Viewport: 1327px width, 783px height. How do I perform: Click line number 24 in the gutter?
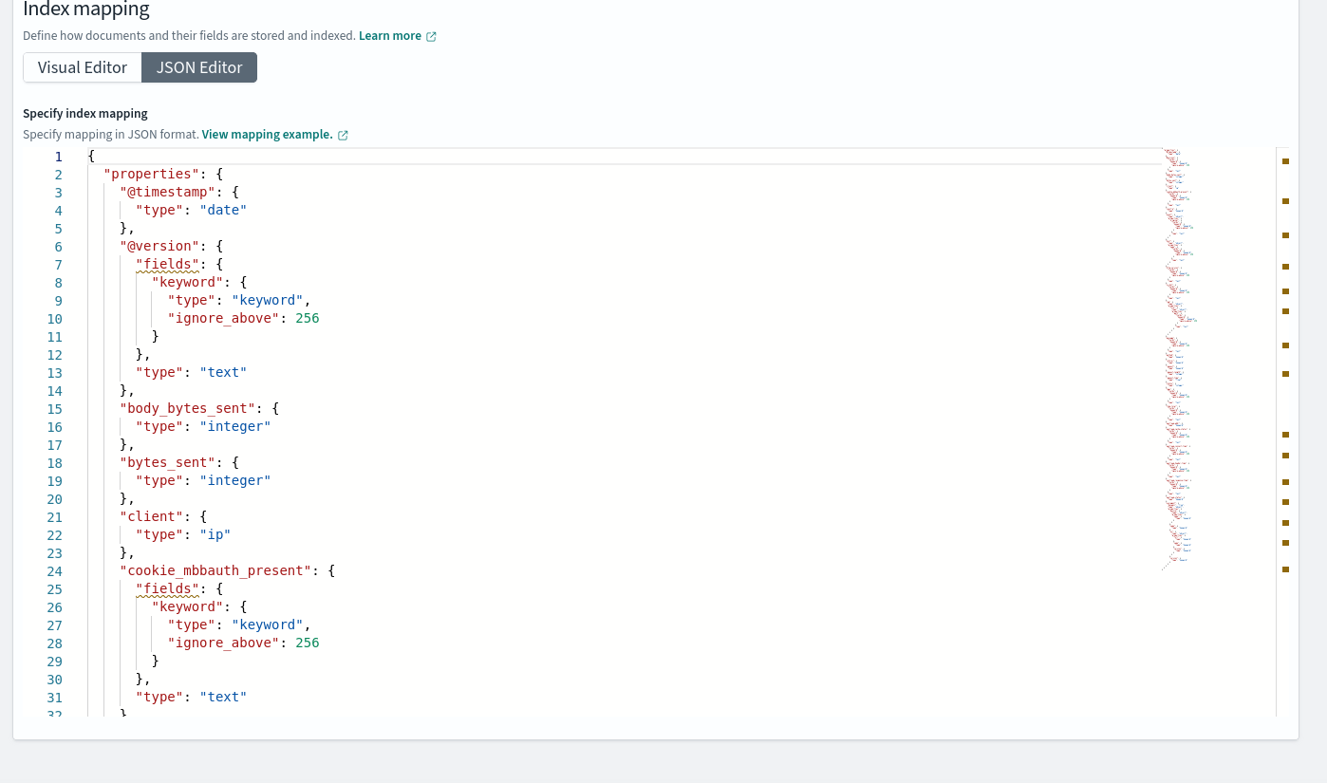[54, 571]
